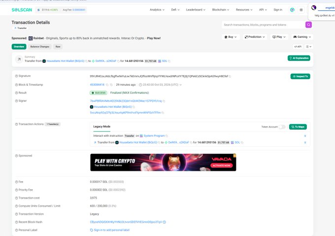335x236 pixels.
Task: Expand the Resources menu
Action: coord(244,10)
